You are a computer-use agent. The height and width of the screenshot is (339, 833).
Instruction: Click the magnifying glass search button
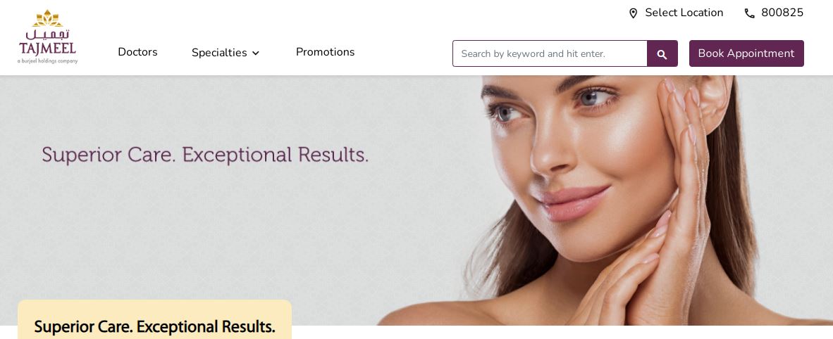coord(662,53)
